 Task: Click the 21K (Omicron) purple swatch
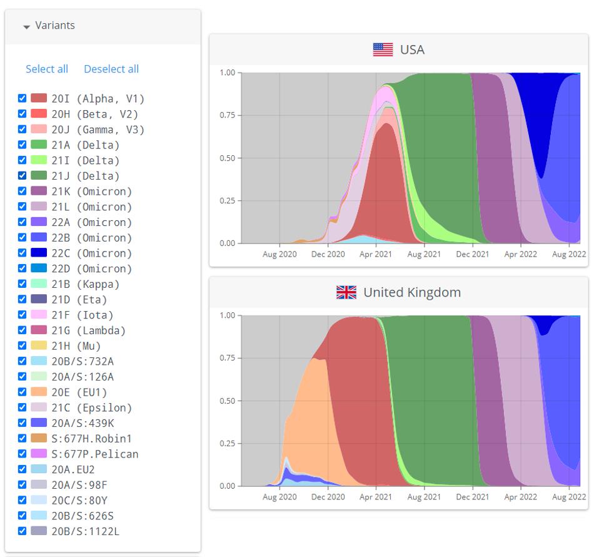pyautogui.click(x=39, y=192)
